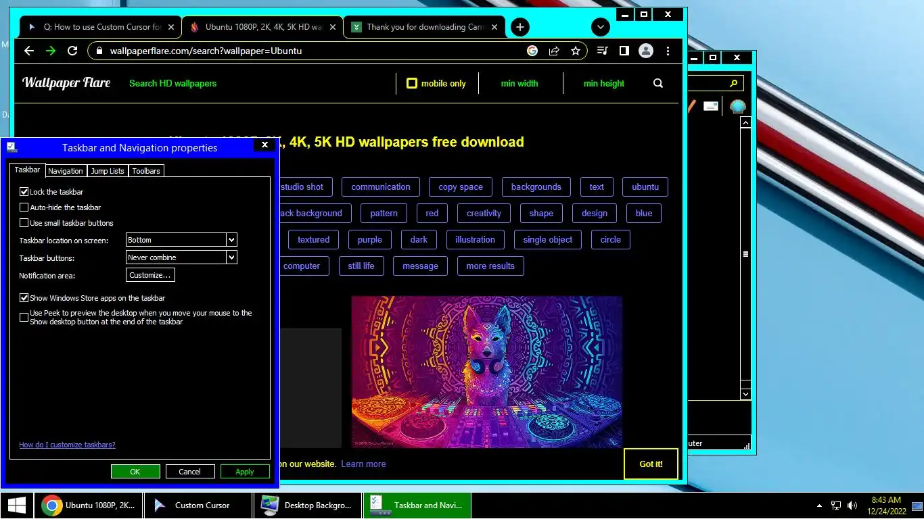Bookmark this tab with star icon
Screen dimensions: 924x519
coord(576,51)
